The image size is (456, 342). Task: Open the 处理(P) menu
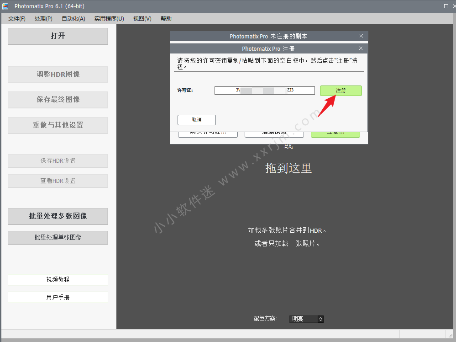click(x=43, y=19)
